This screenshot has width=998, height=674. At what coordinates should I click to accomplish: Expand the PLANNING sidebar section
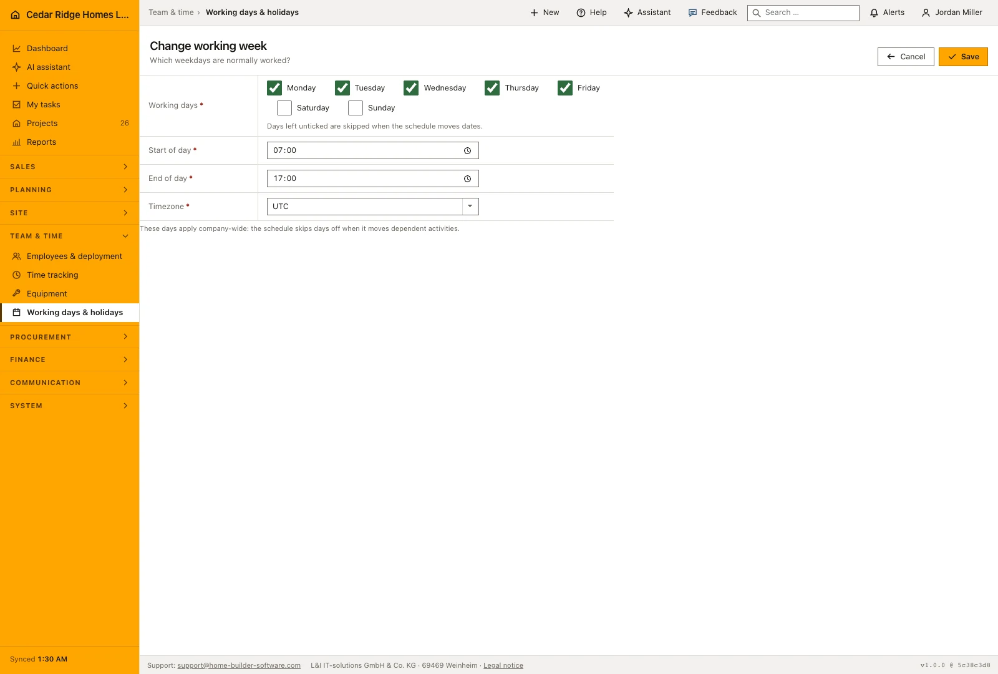pyautogui.click(x=69, y=190)
